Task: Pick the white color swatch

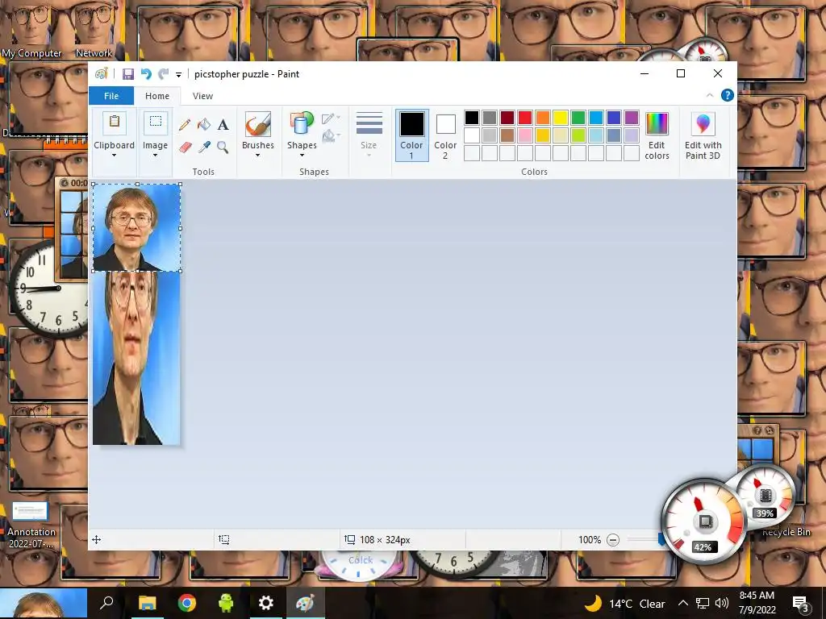Action: click(x=471, y=135)
